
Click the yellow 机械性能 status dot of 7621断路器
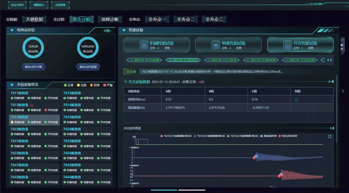(12, 122)
